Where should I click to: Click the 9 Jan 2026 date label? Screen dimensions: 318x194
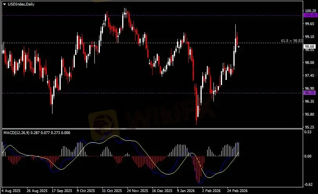click(186, 191)
